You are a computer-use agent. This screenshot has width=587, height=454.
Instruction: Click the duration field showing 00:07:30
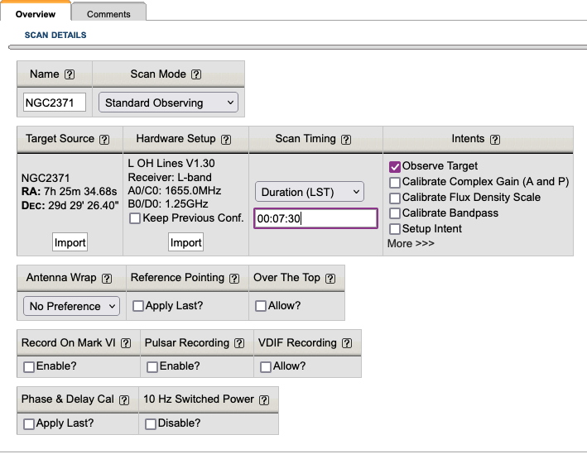coord(315,218)
